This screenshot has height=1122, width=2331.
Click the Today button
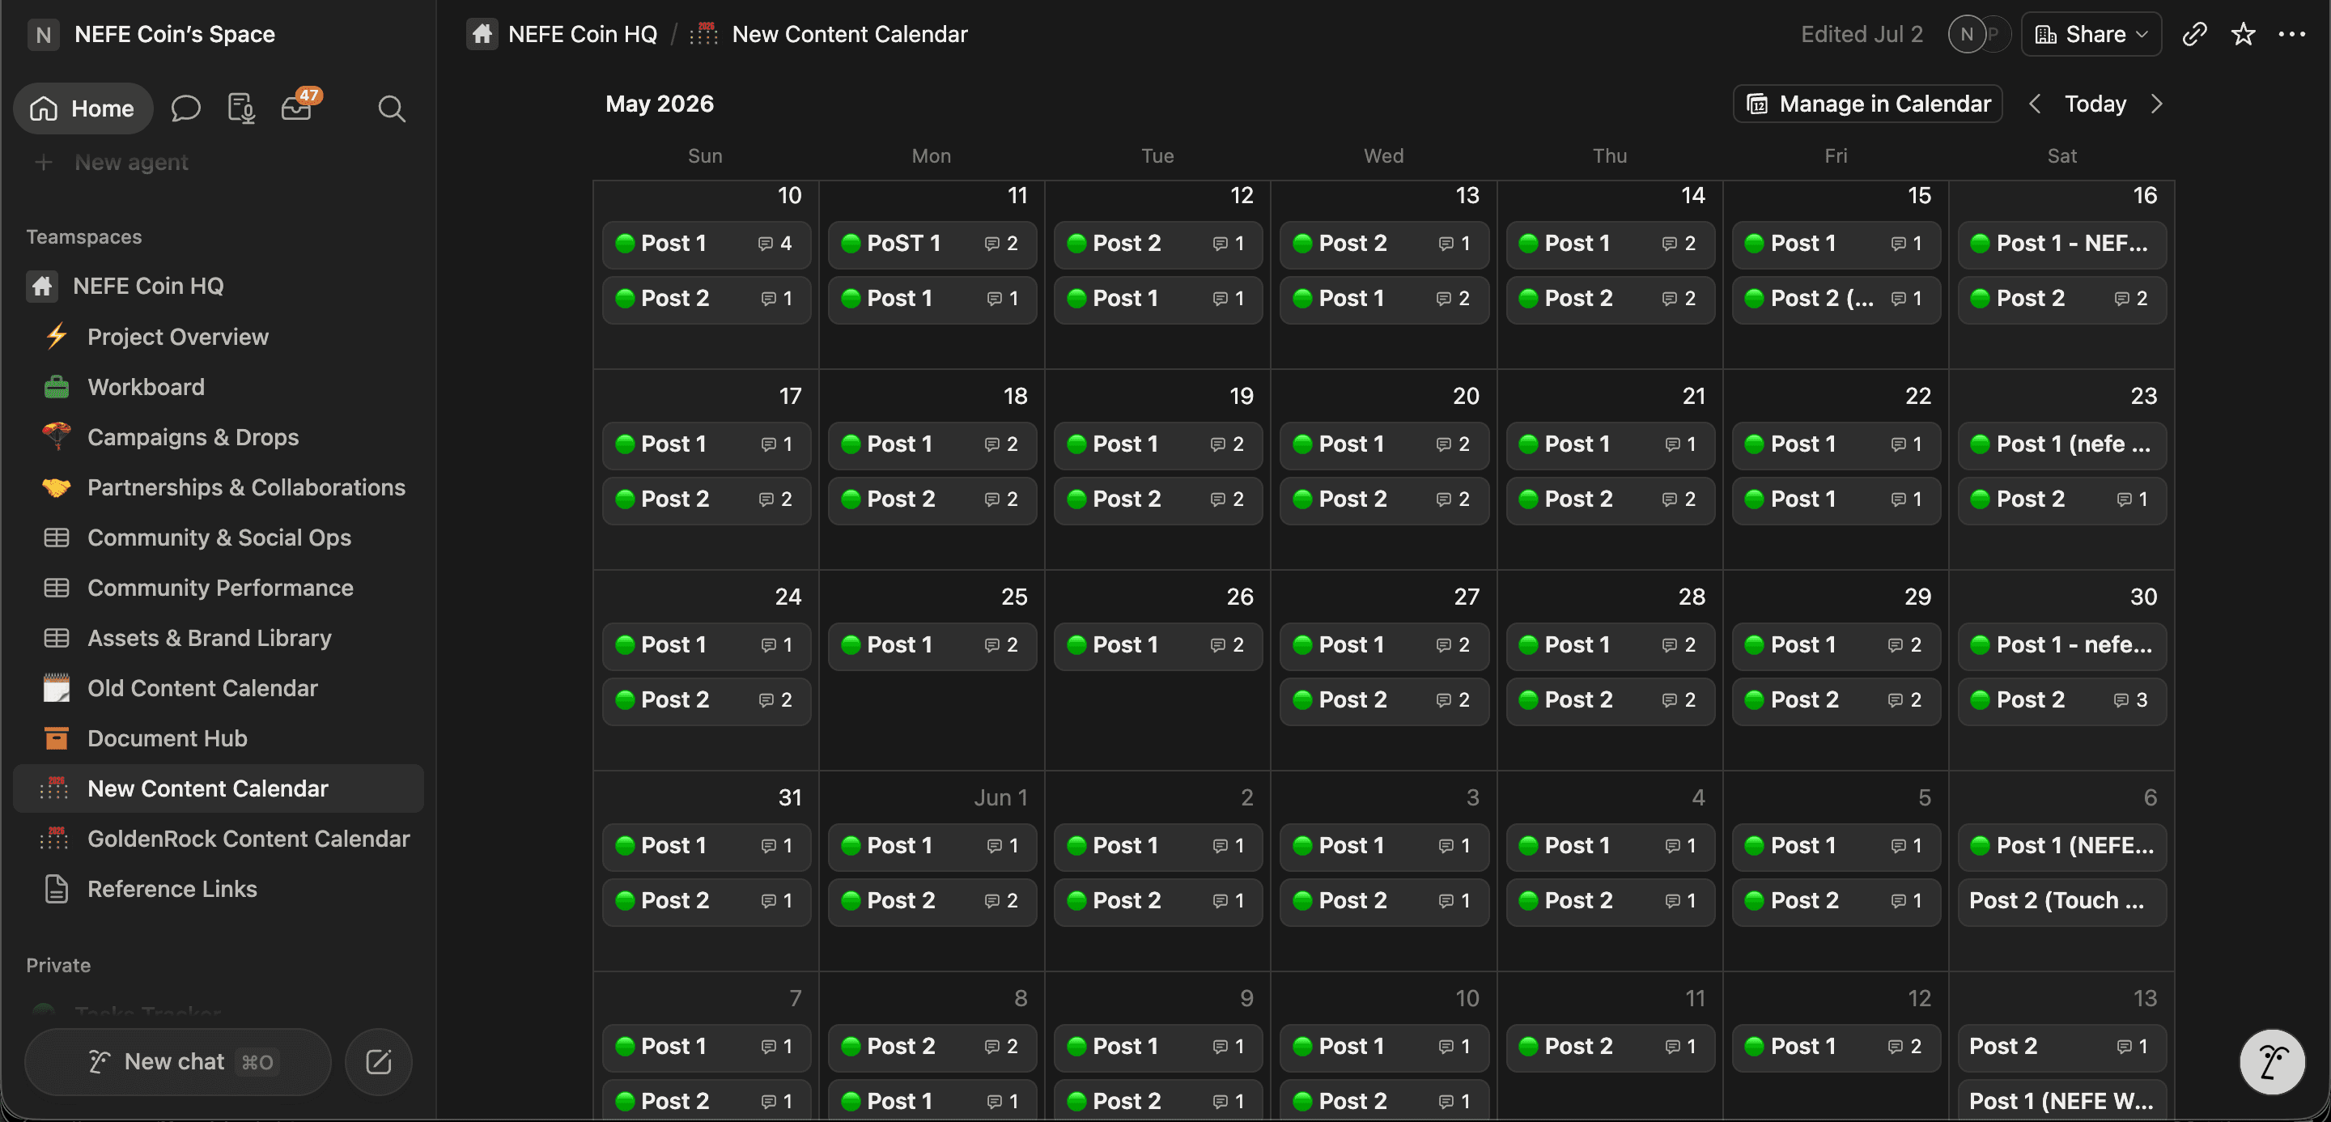tap(2095, 104)
